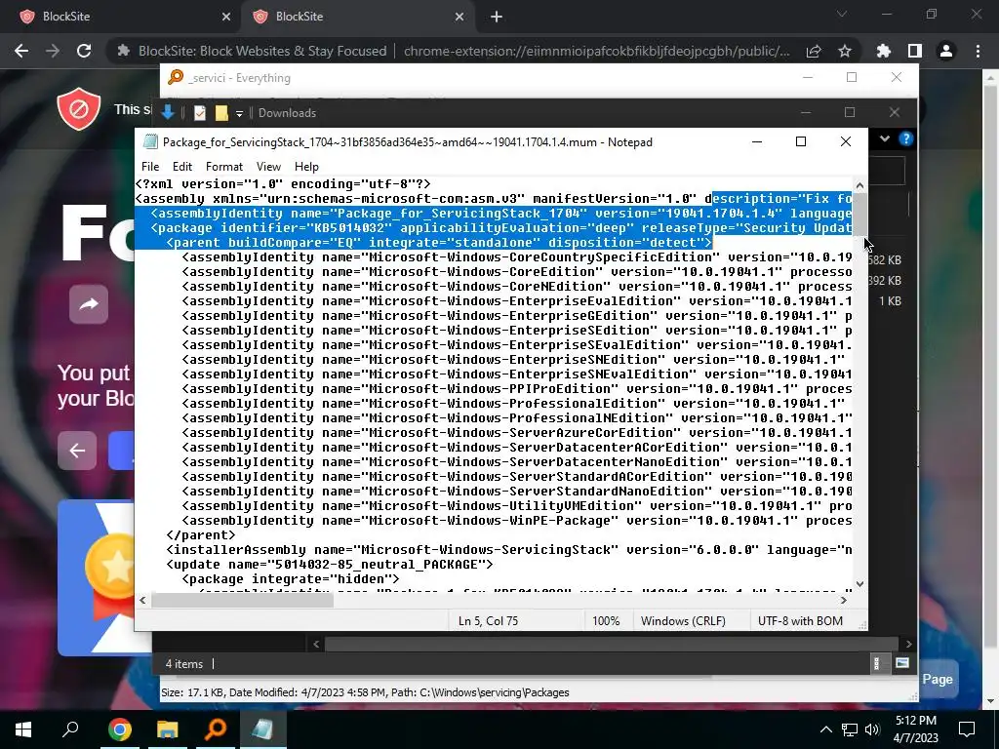Open File Explorer from the taskbar
999x749 pixels.
(x=167, y=729)
